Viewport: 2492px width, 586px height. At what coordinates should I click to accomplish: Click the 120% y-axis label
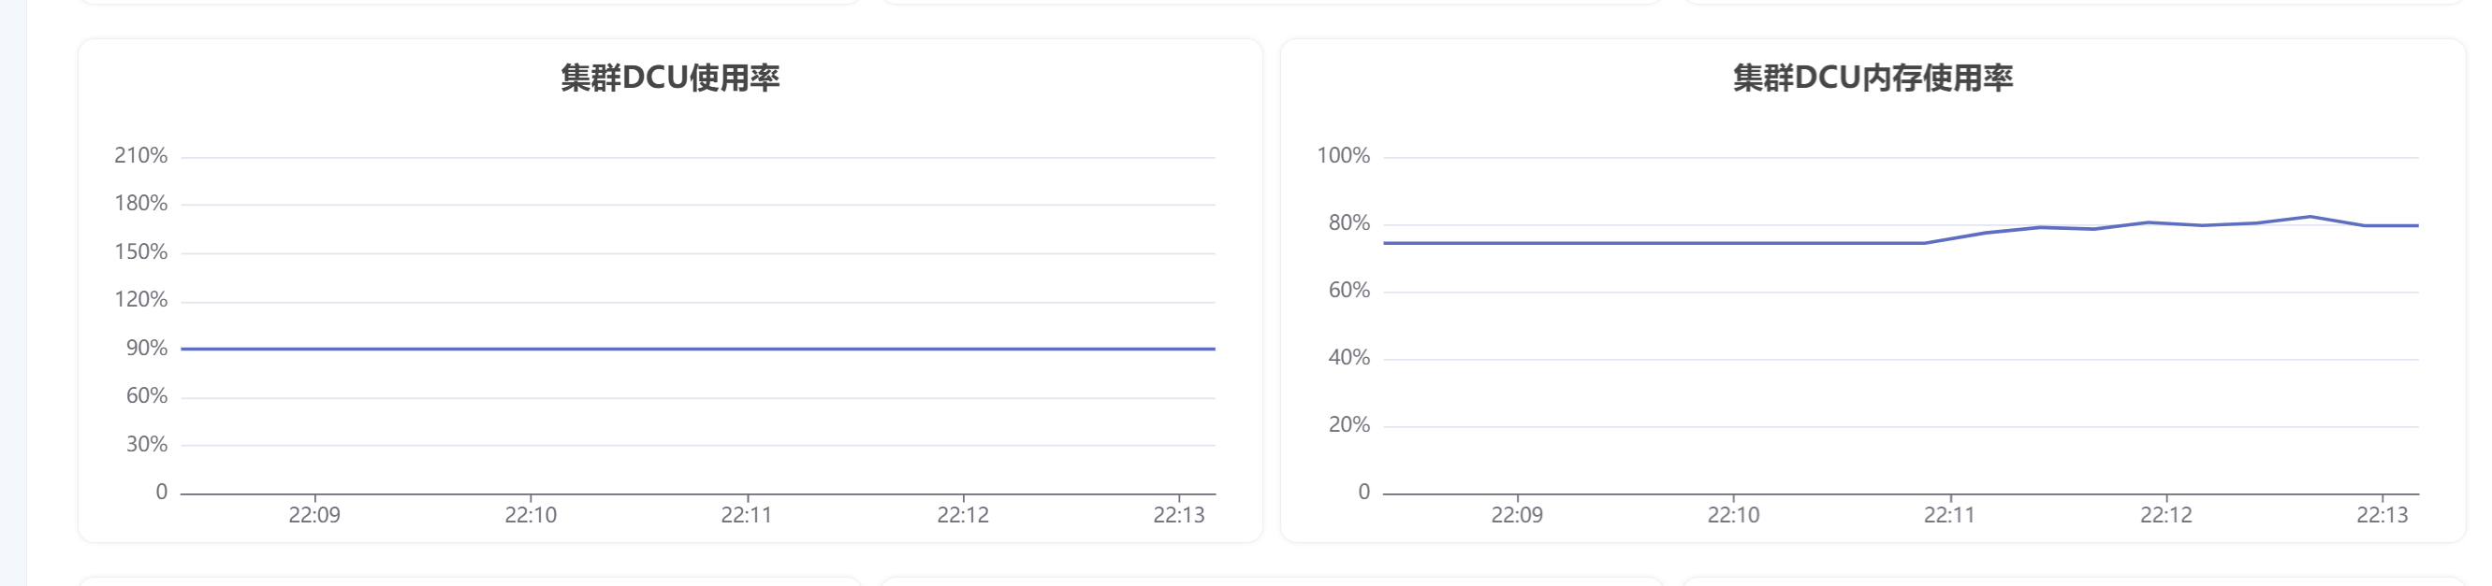click(x=141, y=300)
